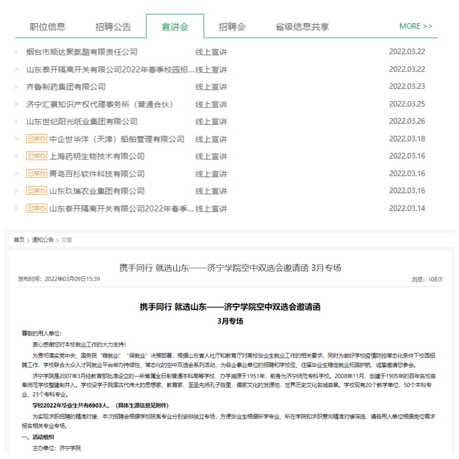Click 线上宣讲 in 青岛百杉软件 row
The image size is (459, 459).
pyautogui.click(x=211, y=174)
